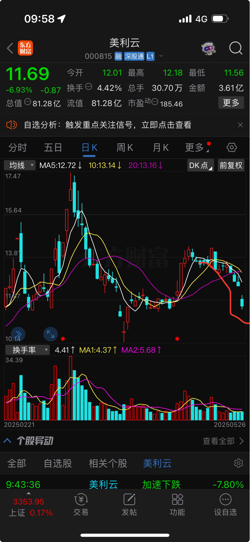
Task: Tap the info icon next to 换手
Action: 89,87
